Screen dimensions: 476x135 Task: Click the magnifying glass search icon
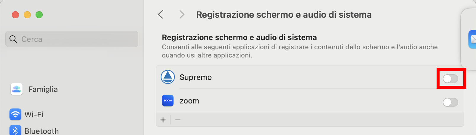click(x=13, y=39)
